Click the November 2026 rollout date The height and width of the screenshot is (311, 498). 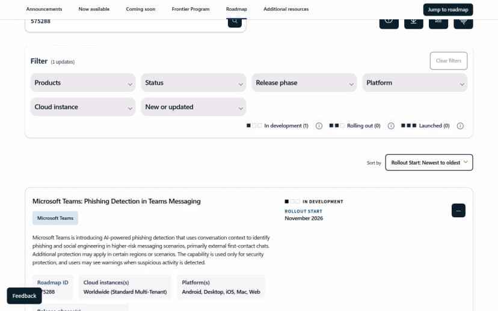[x=304, y=219]
